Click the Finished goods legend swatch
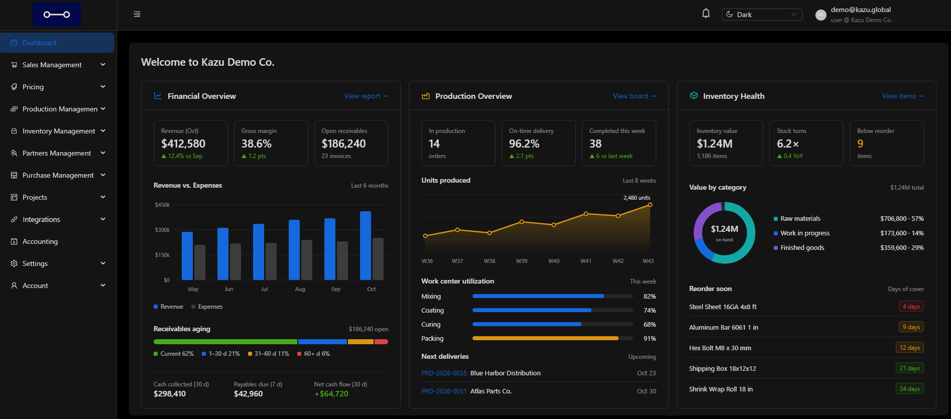This screenshot has height=419, width=951. point(776,248)
